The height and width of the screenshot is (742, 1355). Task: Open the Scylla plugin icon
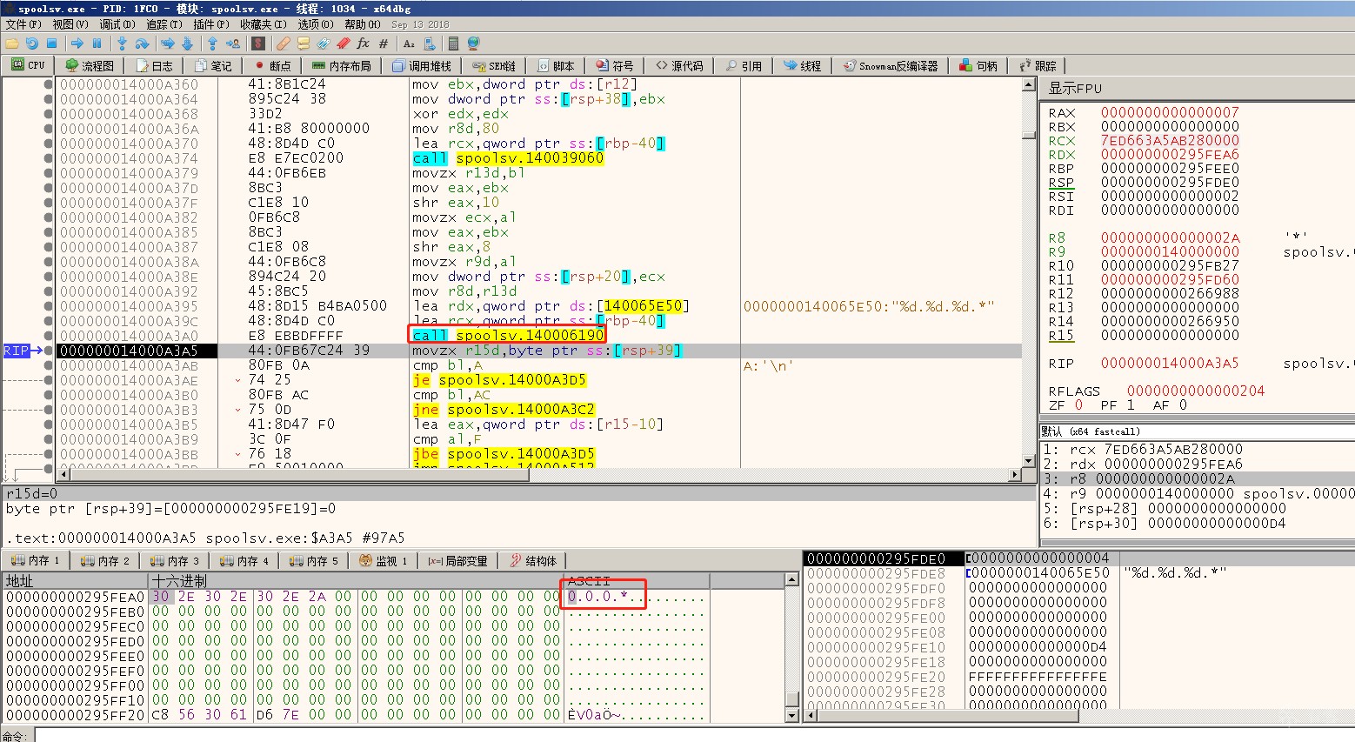coord(258,43)
